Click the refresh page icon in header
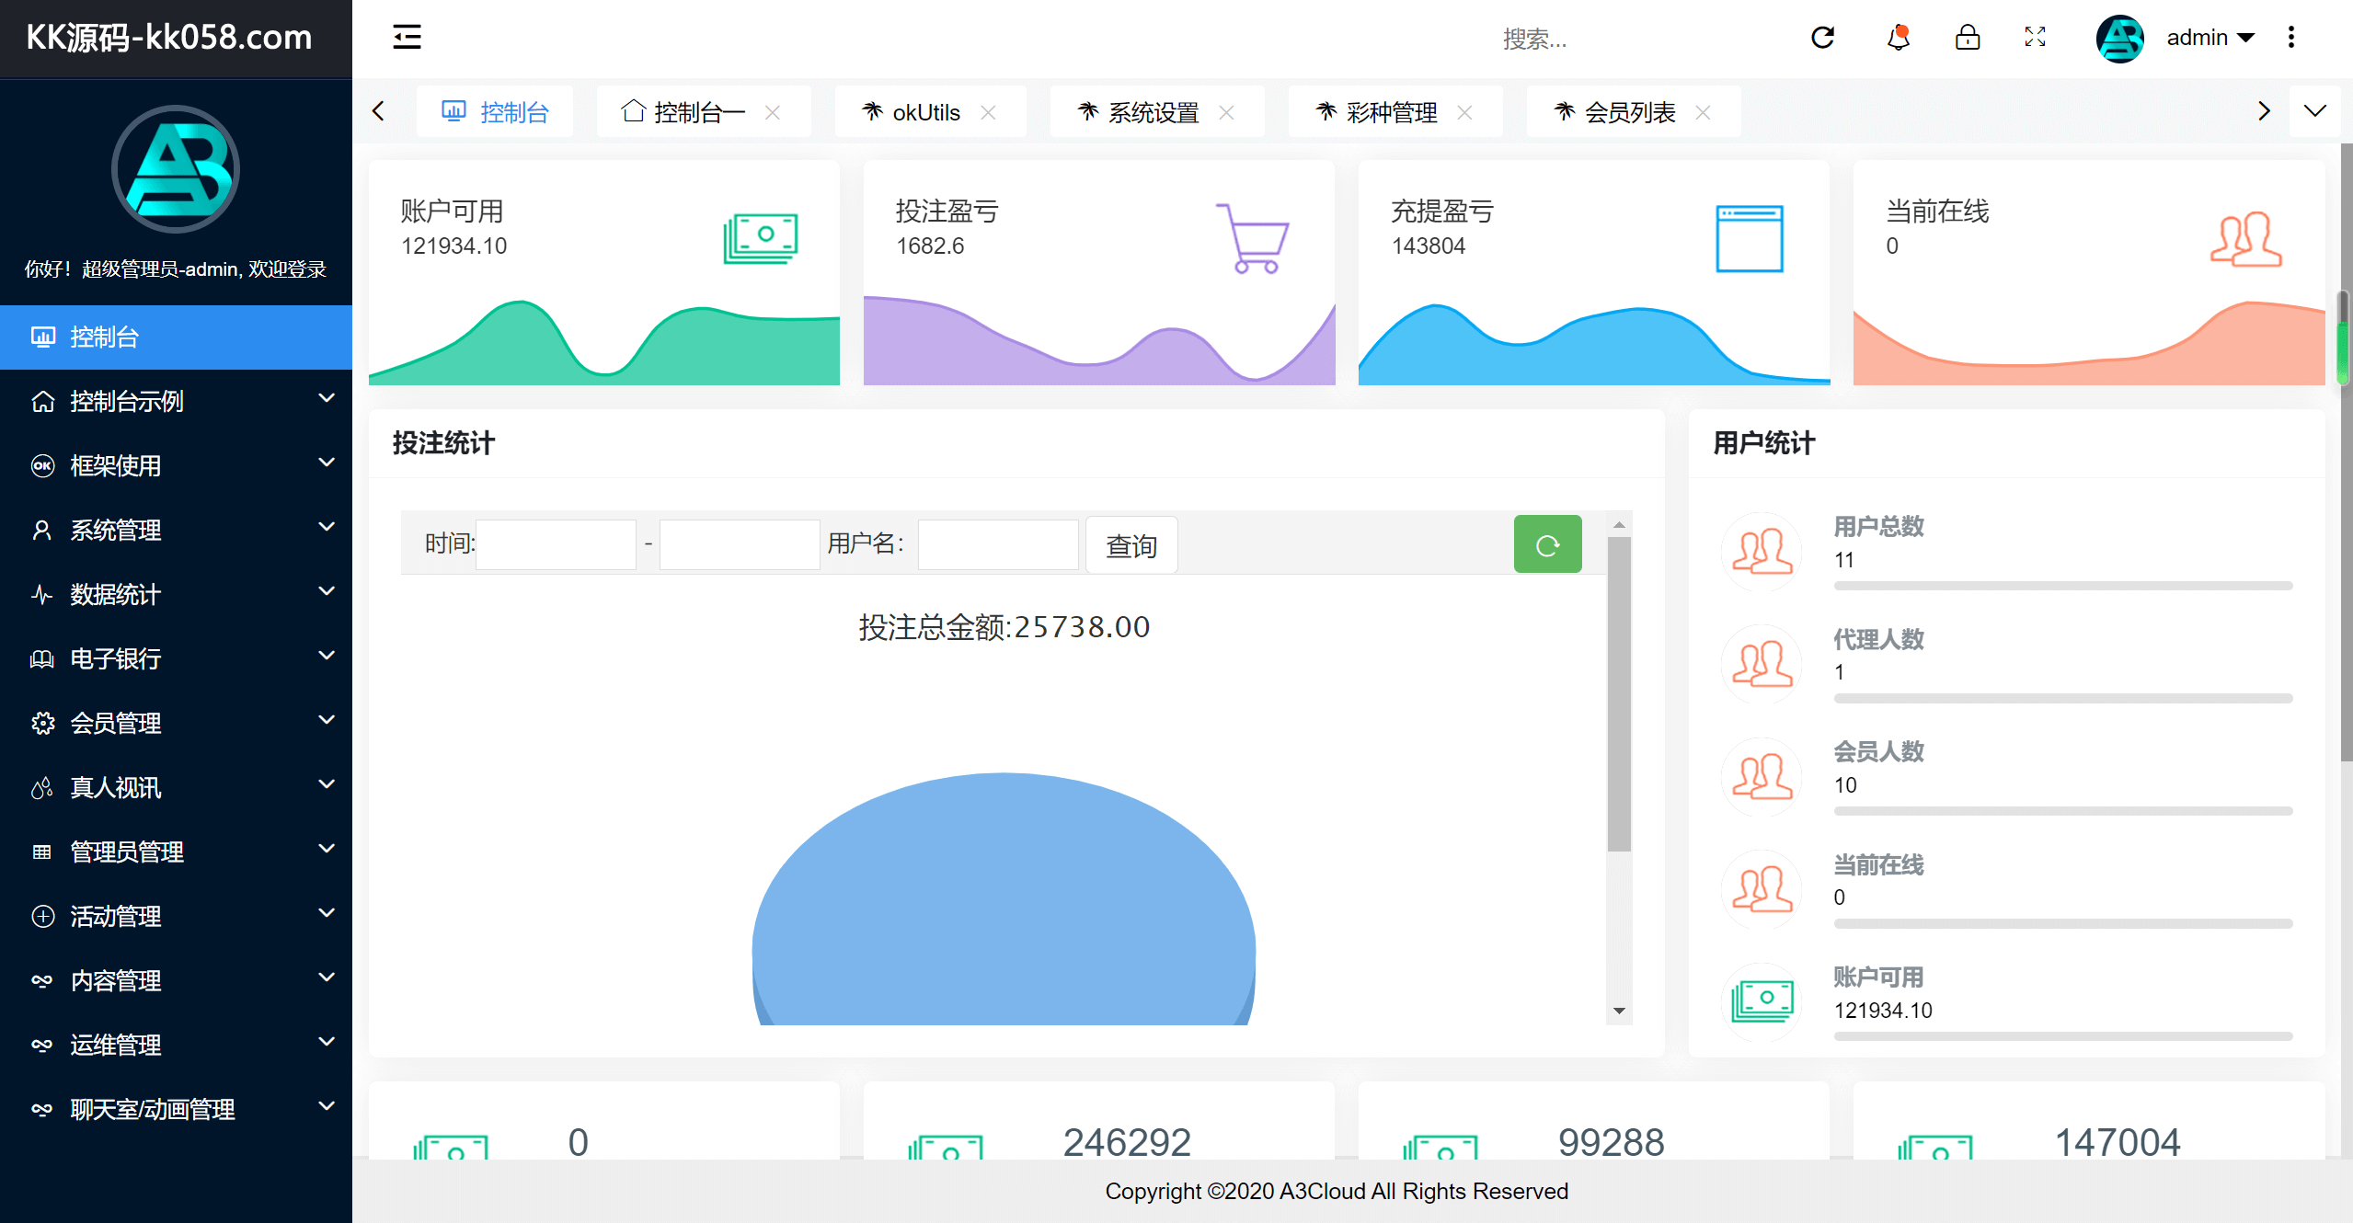The height and width of the screenshot is (1223, 2353). coord(1822,38)
